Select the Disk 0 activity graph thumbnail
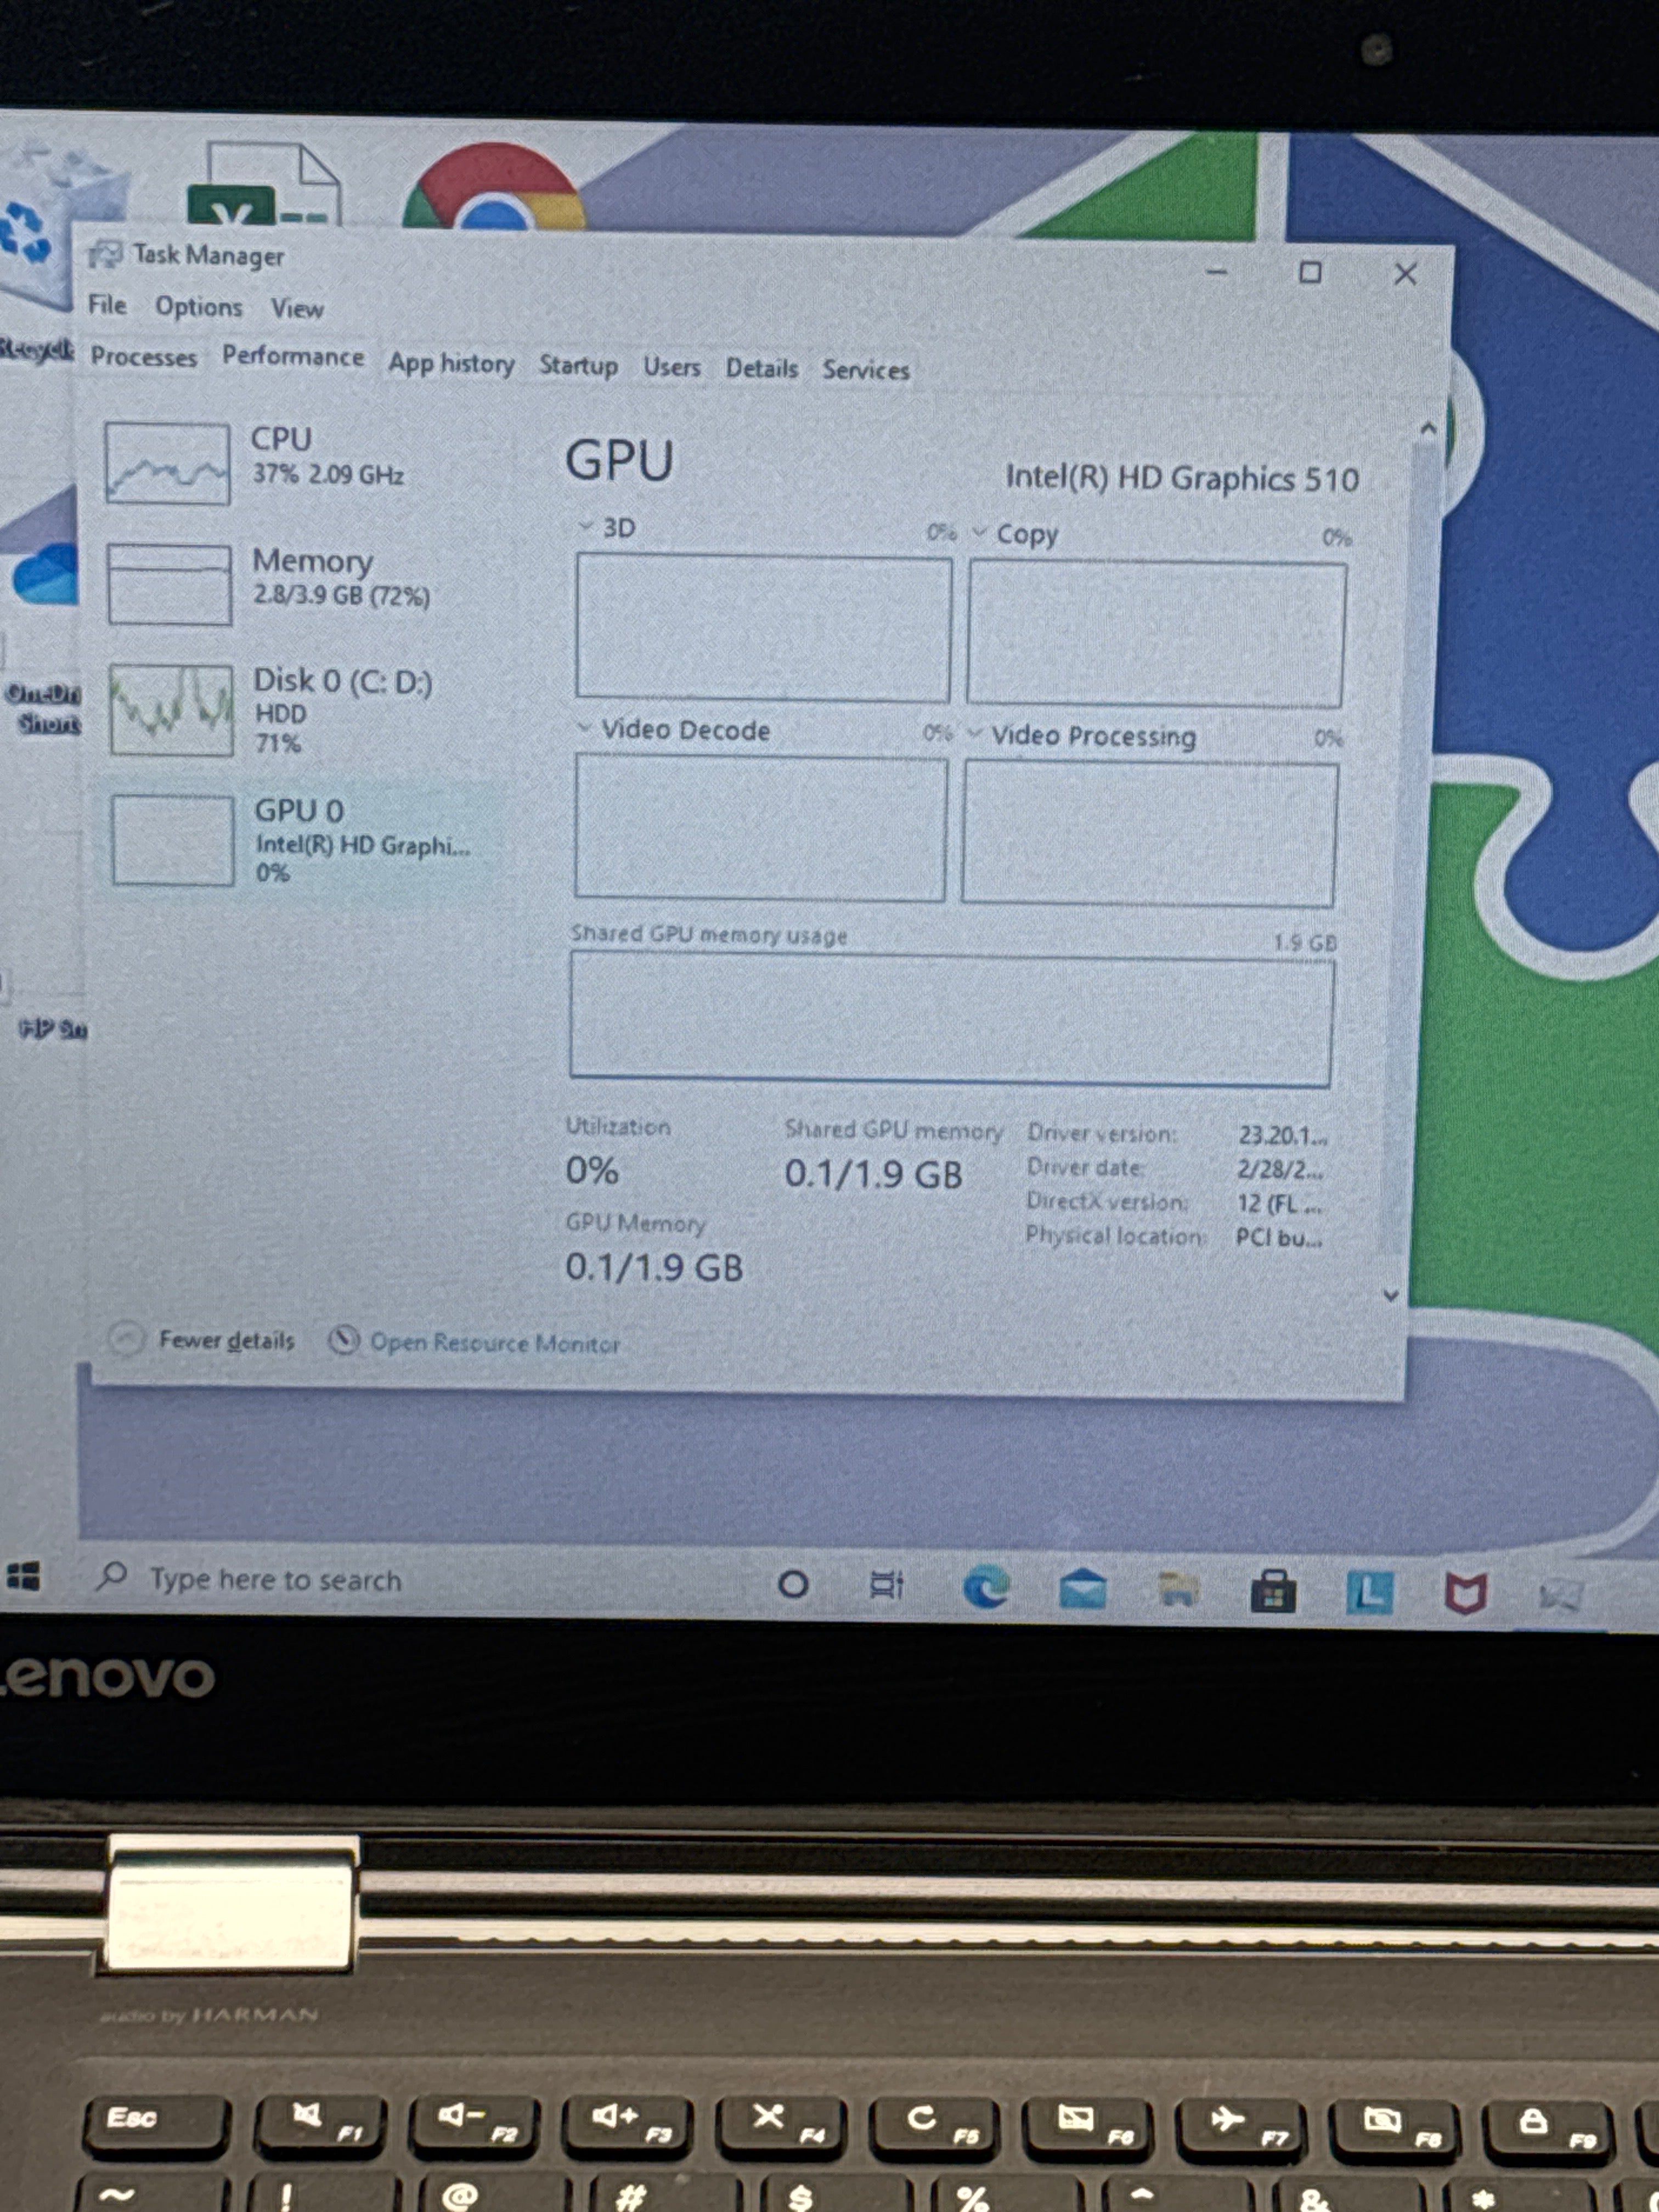Viewport: 1659px width, 2212px height. click(x=171, y=709)
